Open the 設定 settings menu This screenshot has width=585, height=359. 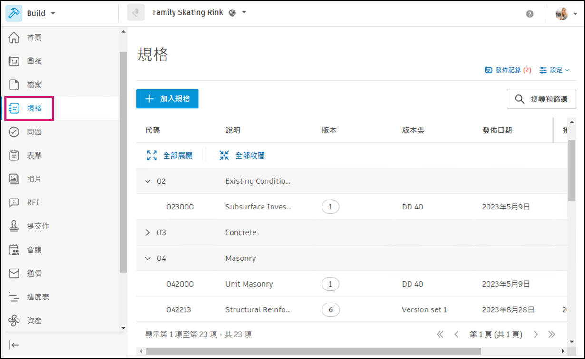[x=554, y=70]
